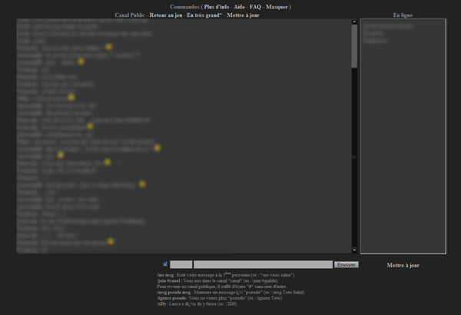
Task: Send message with the Envoyer button
Action: (346, 265)
